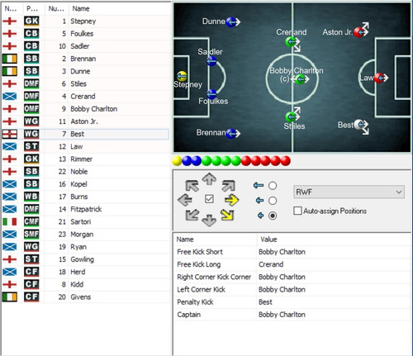Click the Italian flag beside Sartori
This screenshot has width=413, height=356.
click(x=10, y=221)
